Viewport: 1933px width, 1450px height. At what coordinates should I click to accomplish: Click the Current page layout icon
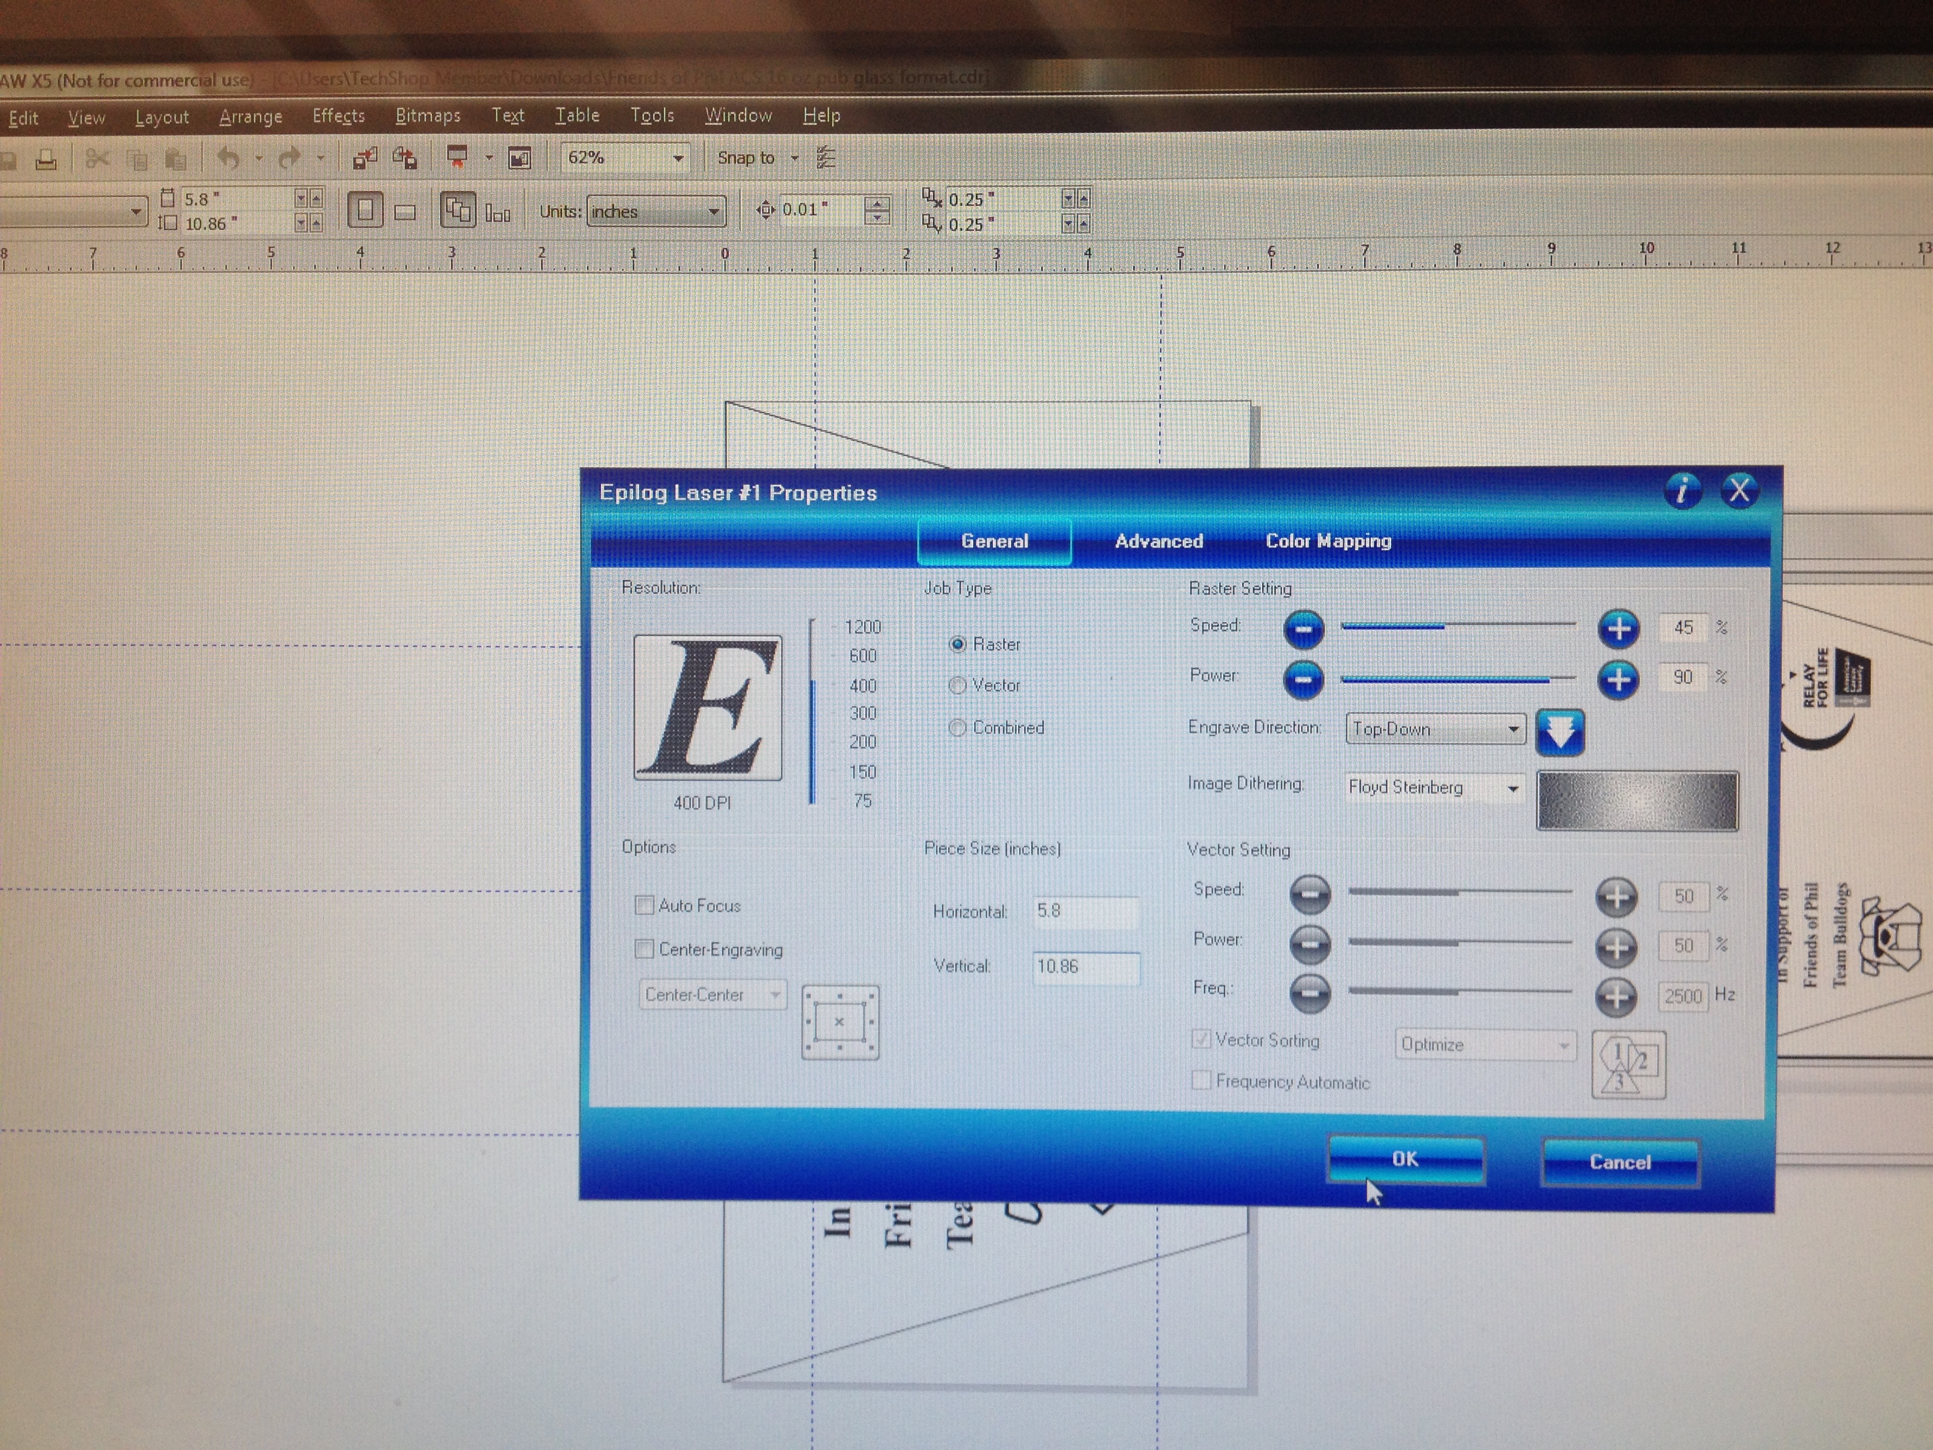click(498, 213)
